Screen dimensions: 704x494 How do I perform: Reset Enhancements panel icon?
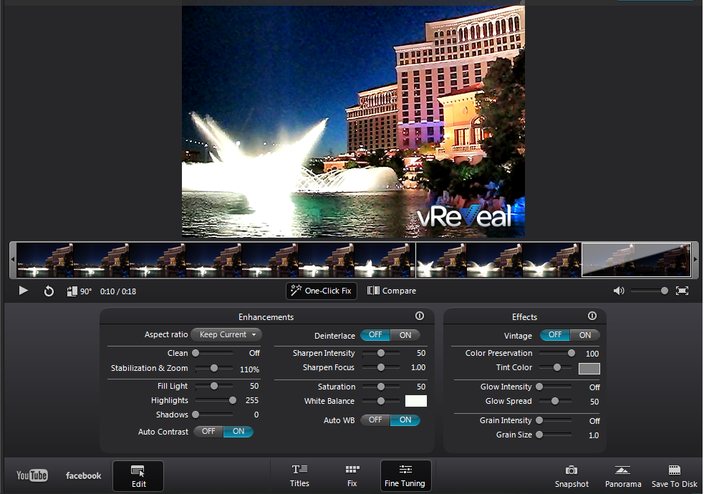coord(420,316)
